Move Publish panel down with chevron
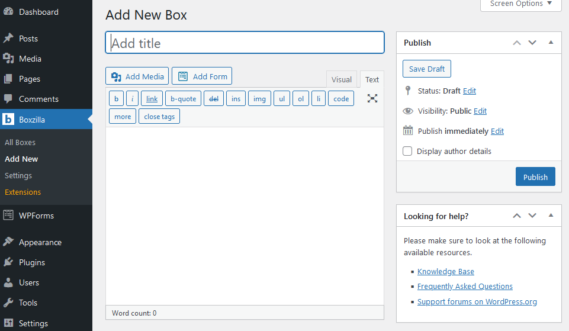The image size is (569, 331). [532, 43]
